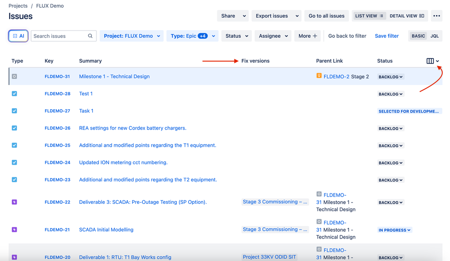Open the Export issues dropdown
This screenshot has width=450, height=261.
pyautogui.click(x=277, y=16)
